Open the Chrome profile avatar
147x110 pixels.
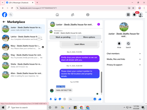[x=140, y=8]
